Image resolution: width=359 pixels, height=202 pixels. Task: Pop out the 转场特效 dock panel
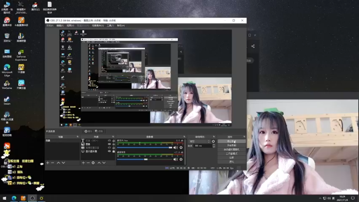click(214, 137)
